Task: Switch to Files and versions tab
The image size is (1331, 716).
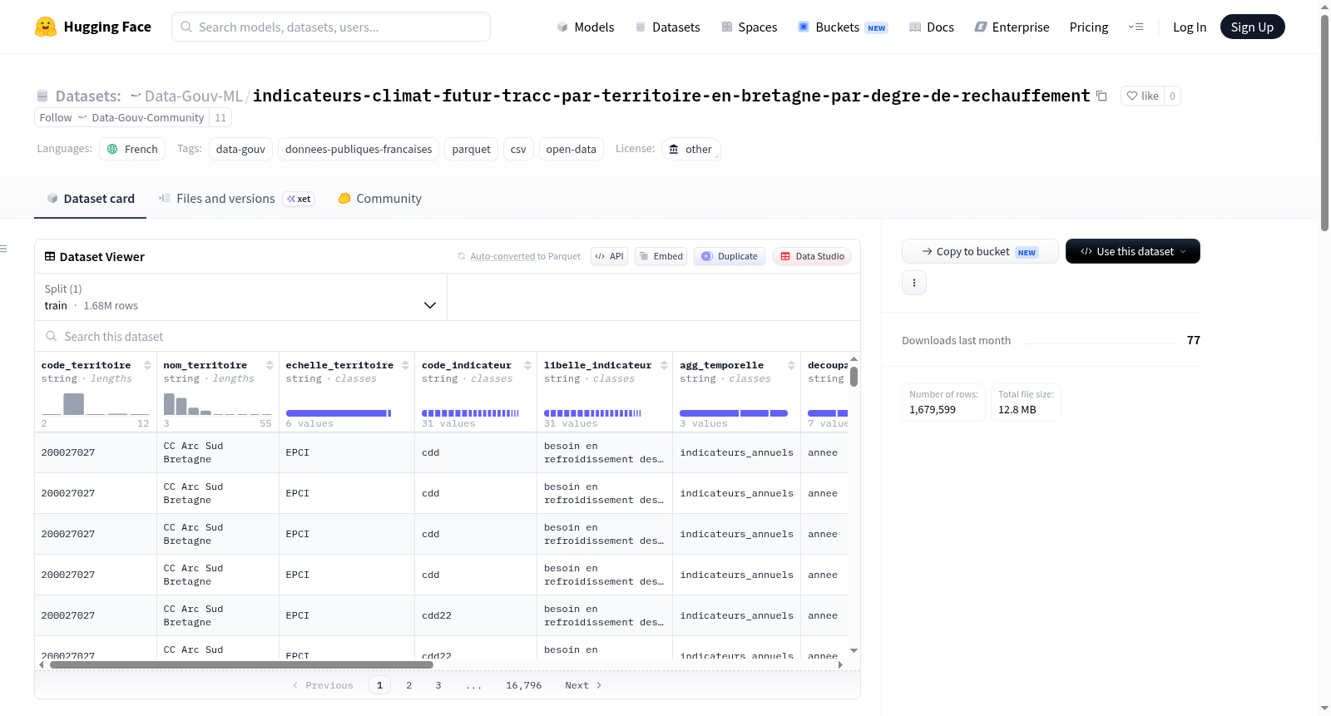Action: [235, 199]
